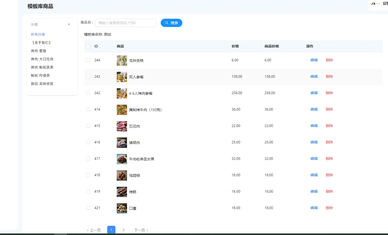This screenshot has height=235, width=388.
Task: Toggle the select-all checkbox in table header
Action: pos(88,46)
